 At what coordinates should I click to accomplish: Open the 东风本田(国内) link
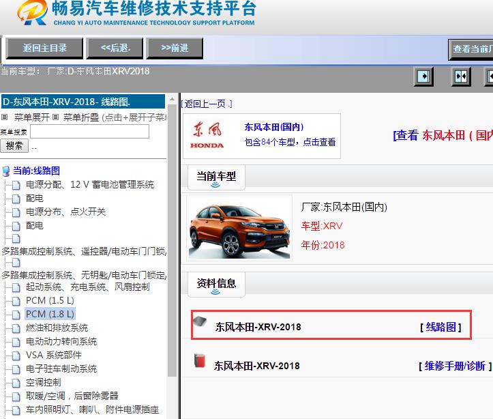274,127
